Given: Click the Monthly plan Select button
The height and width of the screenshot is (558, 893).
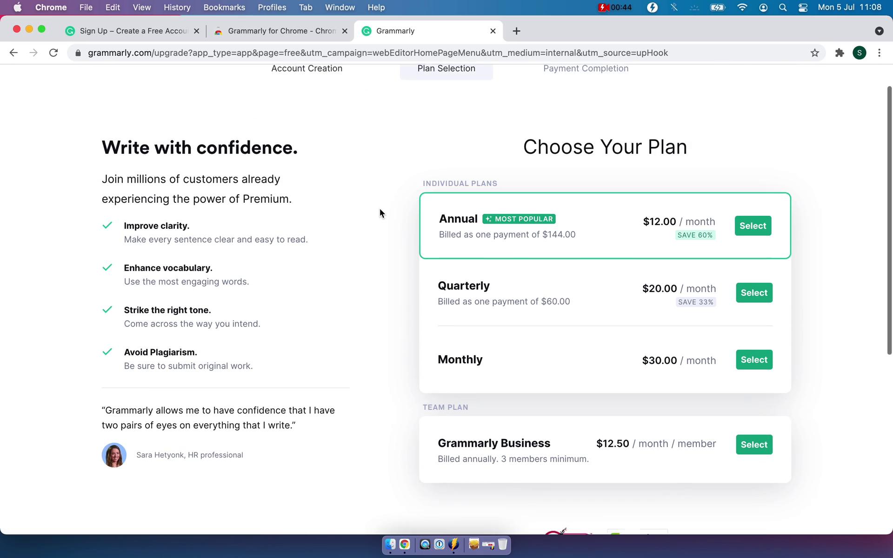Looking at the screenshot, I should tap(754, 359).
